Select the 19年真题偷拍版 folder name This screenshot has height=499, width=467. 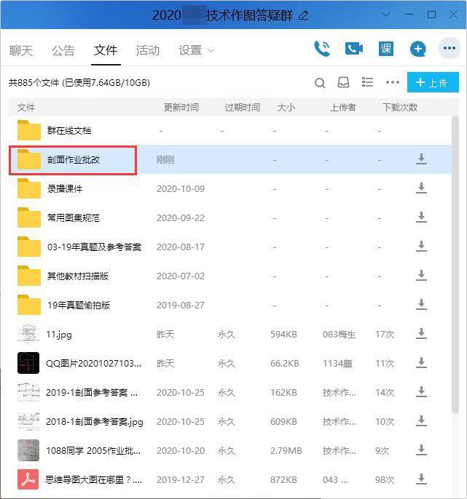[79, 306]
